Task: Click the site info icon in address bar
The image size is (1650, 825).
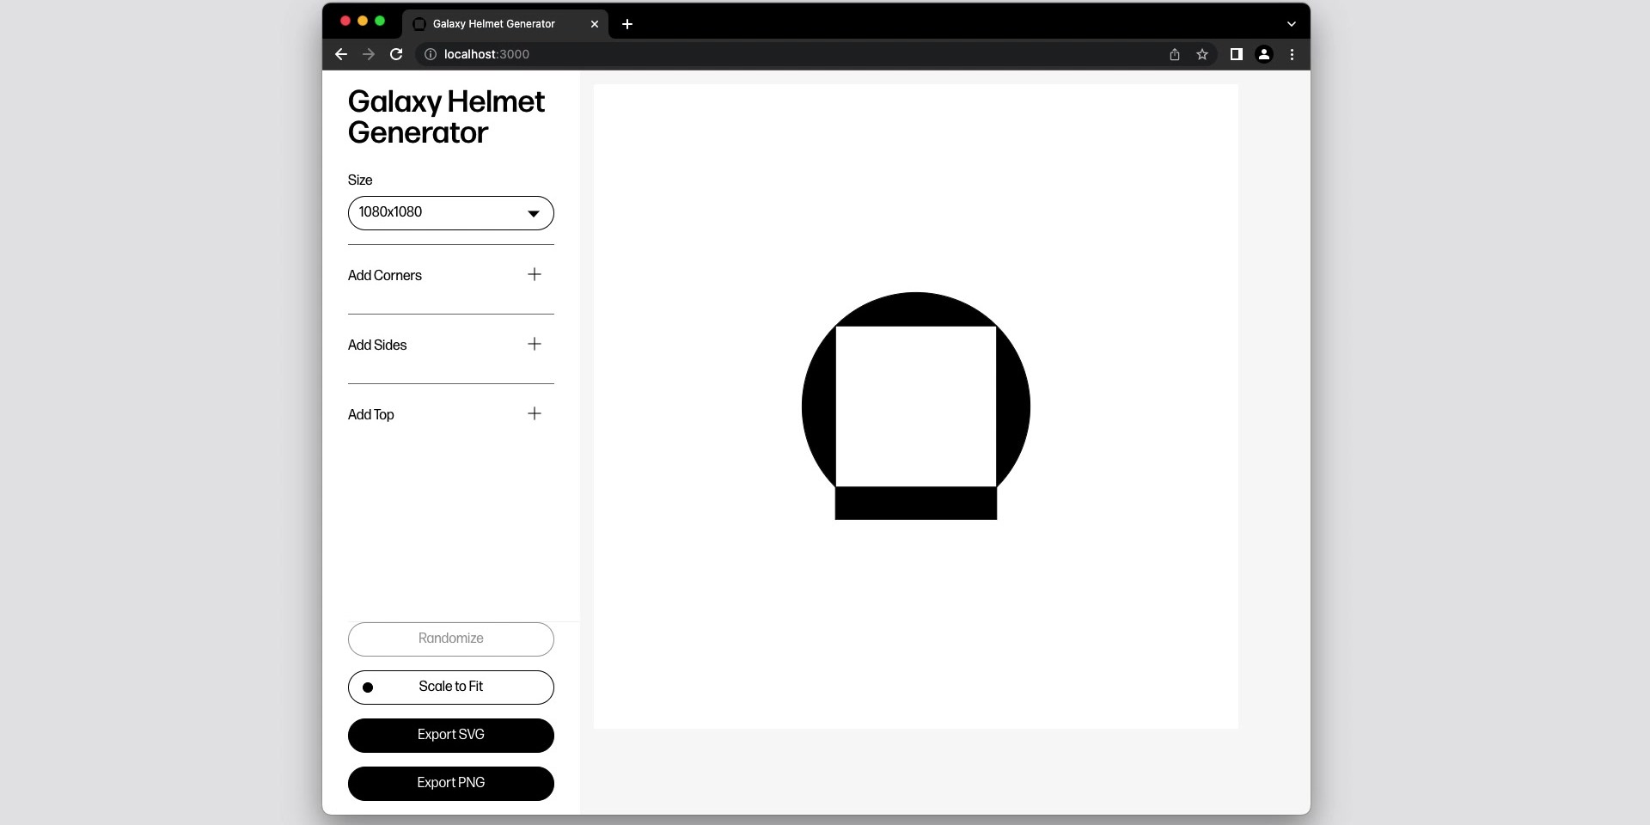Action: (430, 54)
